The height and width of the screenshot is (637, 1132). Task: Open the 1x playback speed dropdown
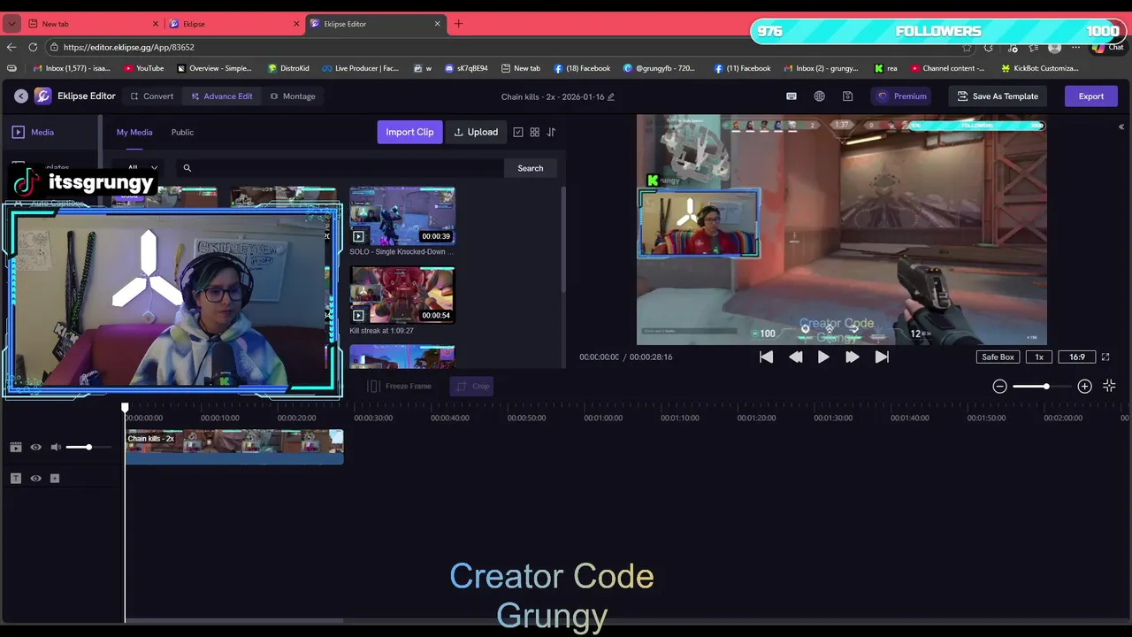point(1039,357)
